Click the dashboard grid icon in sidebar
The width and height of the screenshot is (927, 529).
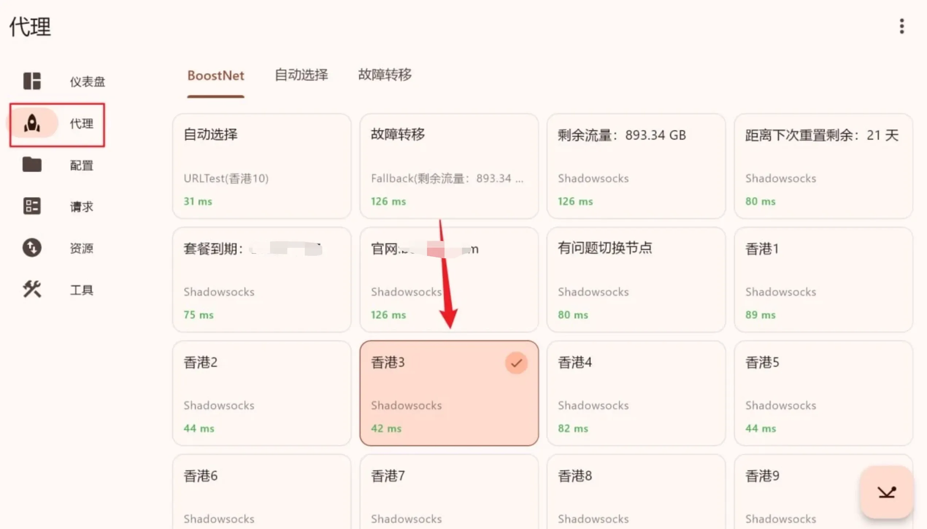click(32, 81)
